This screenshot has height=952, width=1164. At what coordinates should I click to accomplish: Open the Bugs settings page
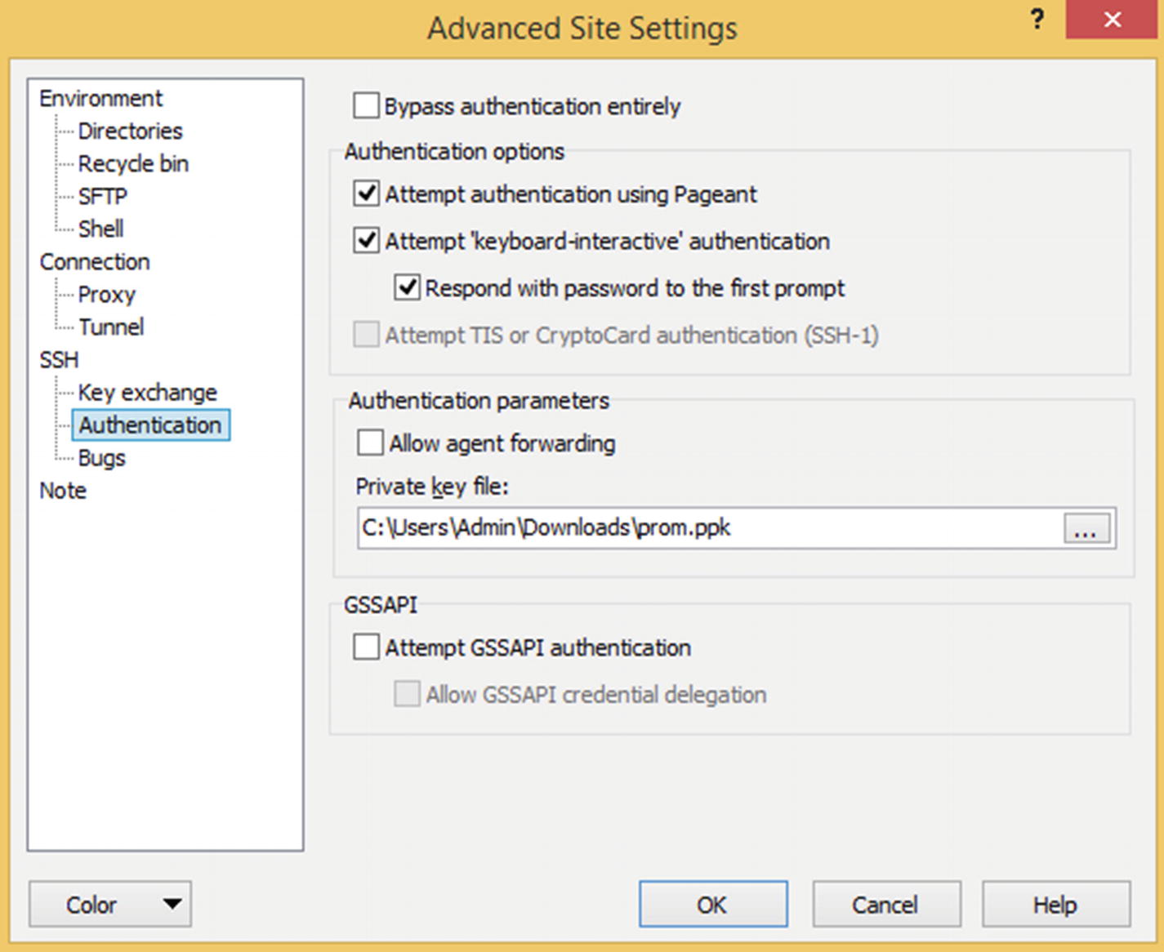(101, 458)
